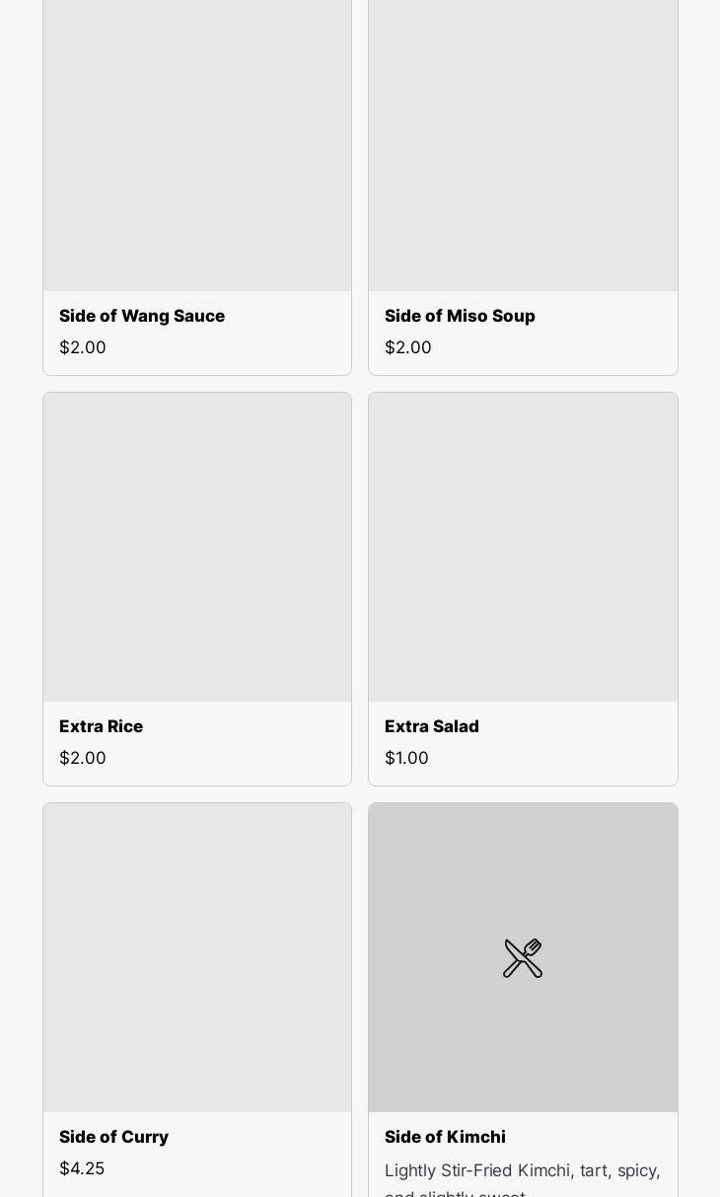
Task: Click the Extra Rice image thumbnail
Action: [197, 548]
